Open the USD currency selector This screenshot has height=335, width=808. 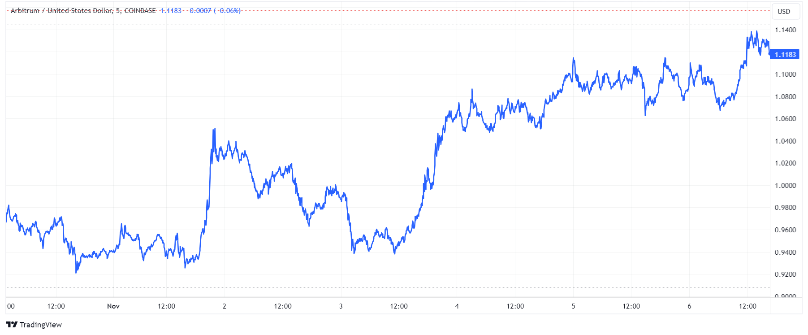[x=784, y=12]
